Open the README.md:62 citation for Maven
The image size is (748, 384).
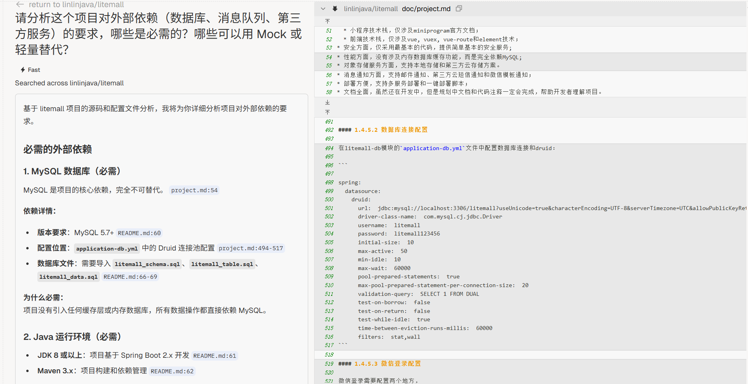(172, 371)
